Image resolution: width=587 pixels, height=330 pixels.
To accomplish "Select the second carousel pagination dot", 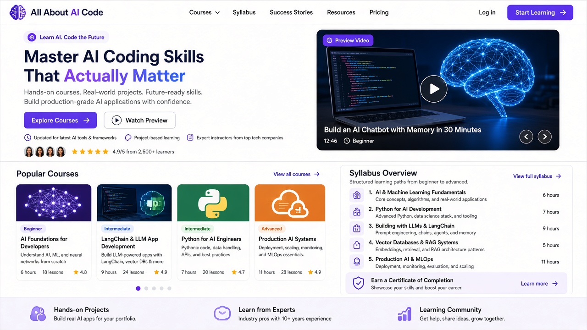I will (x=146, y=288).
